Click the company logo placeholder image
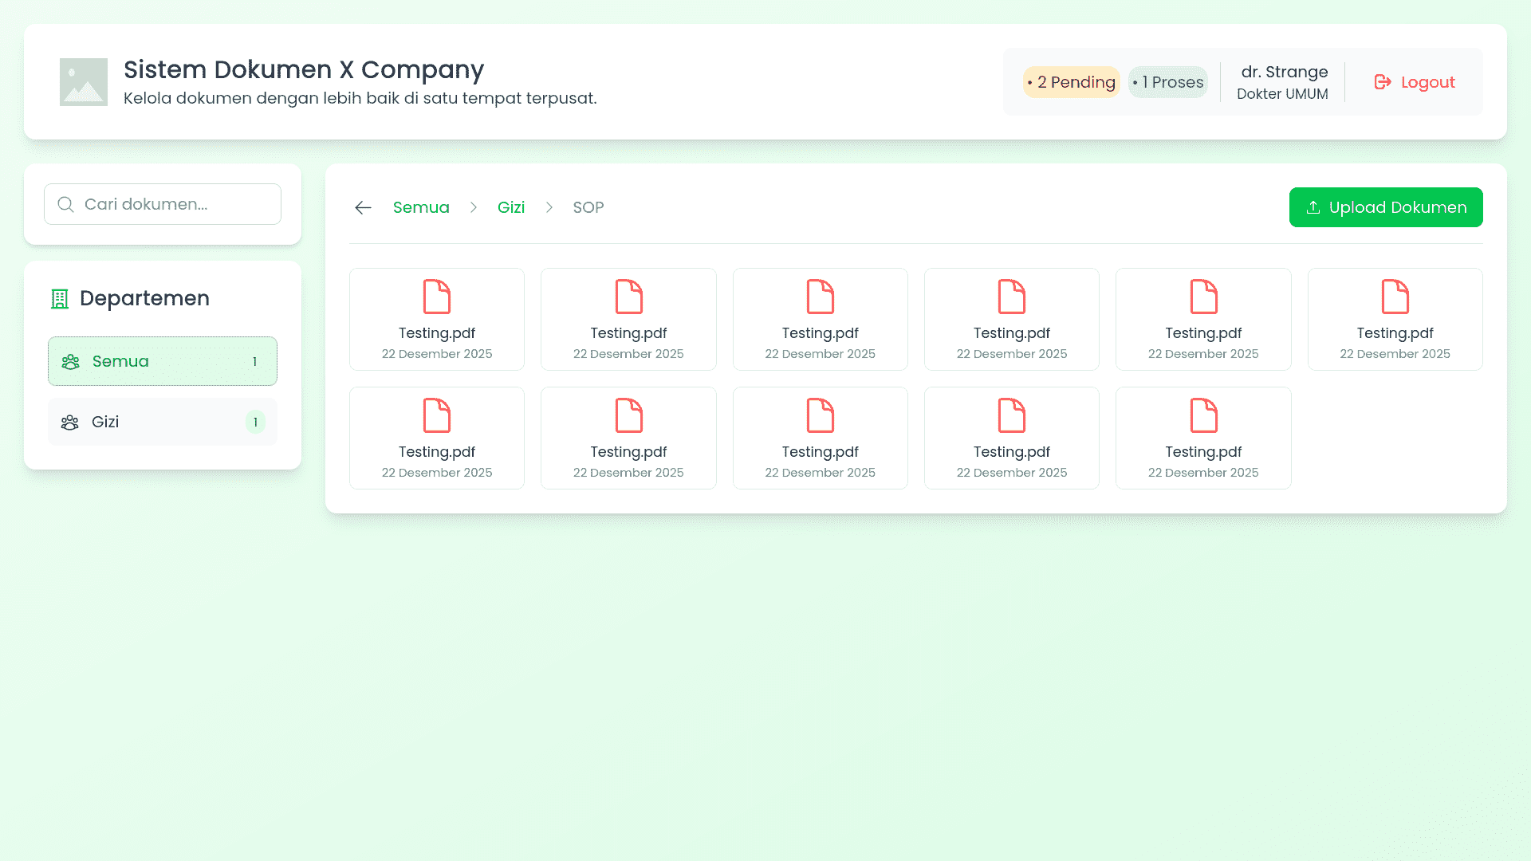The image size is (1531, 861). coord(83,82)
